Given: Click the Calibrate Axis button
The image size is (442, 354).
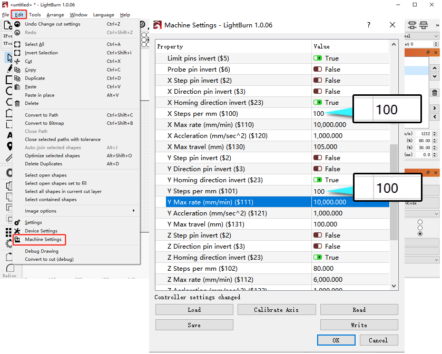Looking at the screenshot, I should 276,310.
